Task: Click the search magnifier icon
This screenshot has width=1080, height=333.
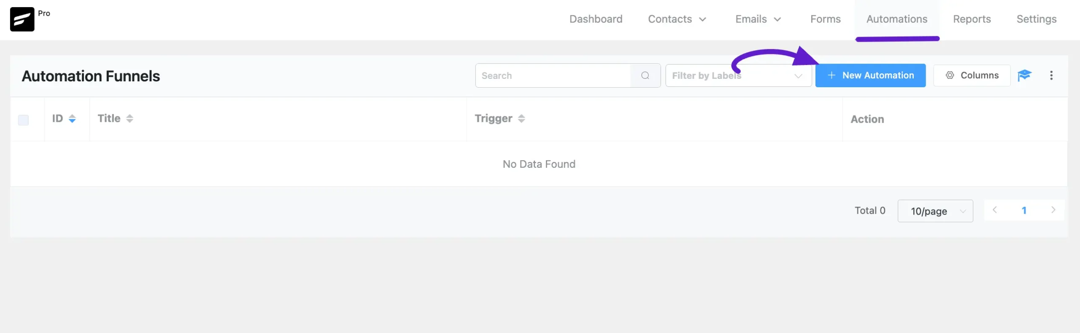Action: click(x=645, y=75)
